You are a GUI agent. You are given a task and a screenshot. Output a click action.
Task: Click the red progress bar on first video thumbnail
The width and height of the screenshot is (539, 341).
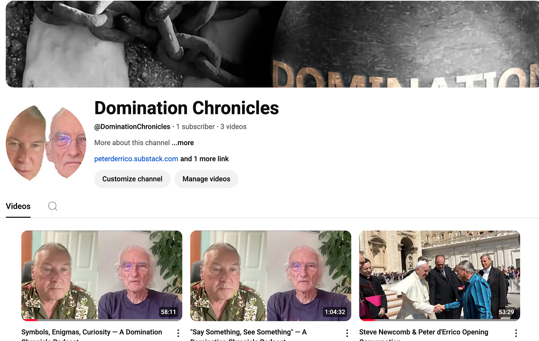(x=30, y=320)
